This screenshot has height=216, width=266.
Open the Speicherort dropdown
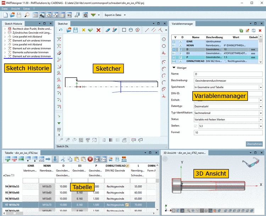point(261,87)
